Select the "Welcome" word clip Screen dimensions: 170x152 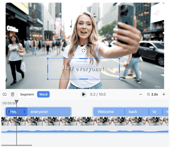109,112
